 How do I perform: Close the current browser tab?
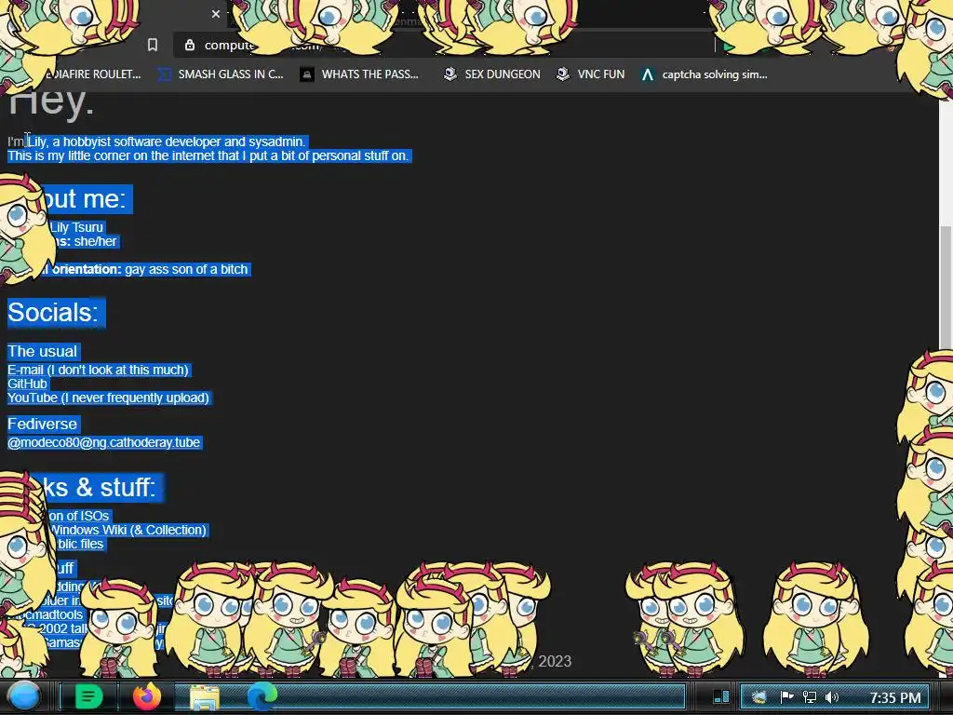(x=216, y=13)
